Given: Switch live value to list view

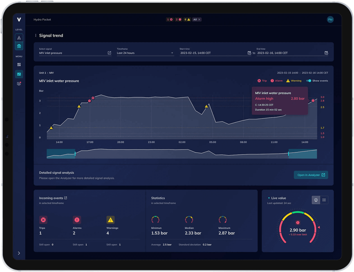Looking at the screenshot, I should [x=324, y=200].
